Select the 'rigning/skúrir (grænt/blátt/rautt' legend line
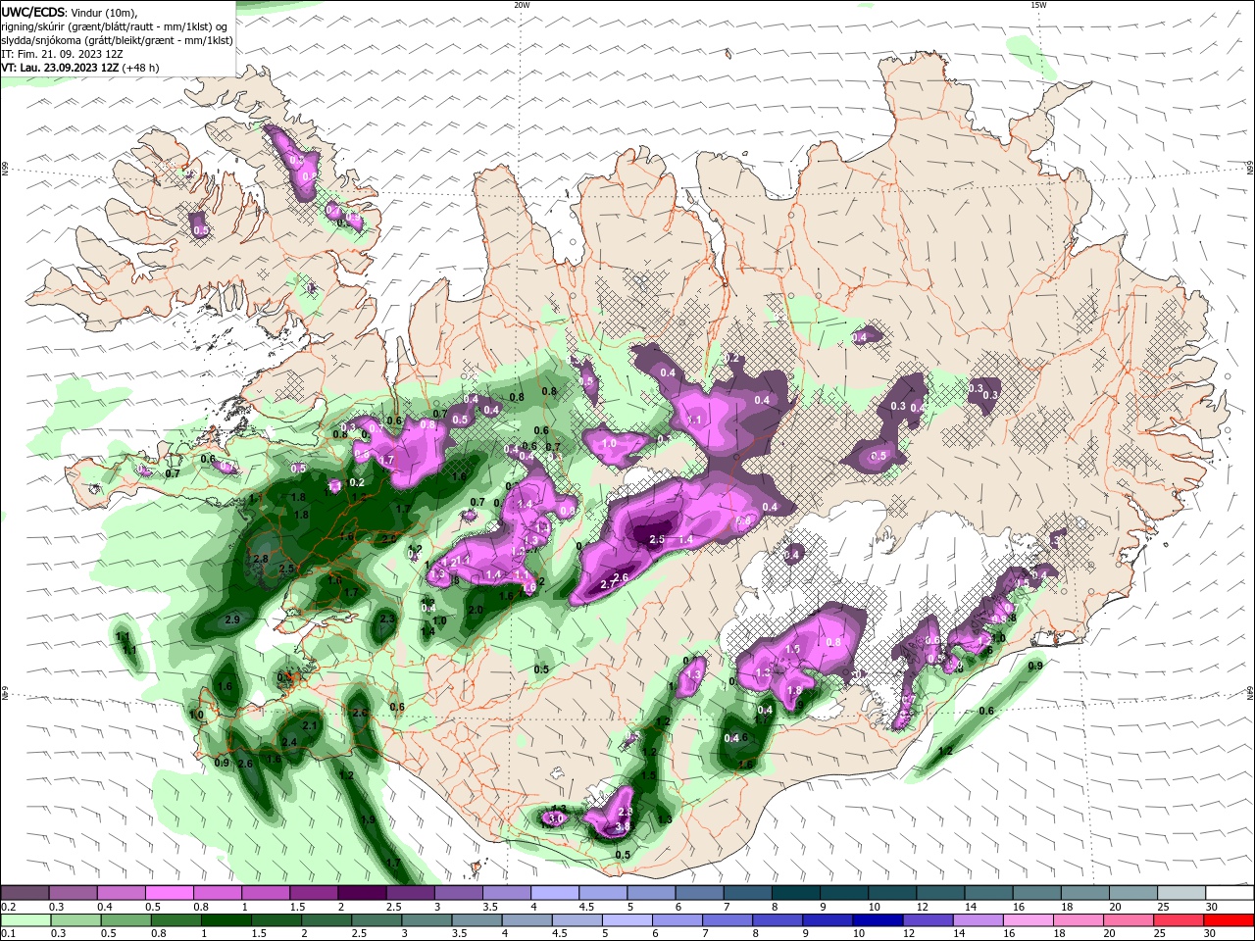Viewport: 1255px width, 941px height. (x=116, y=26)
